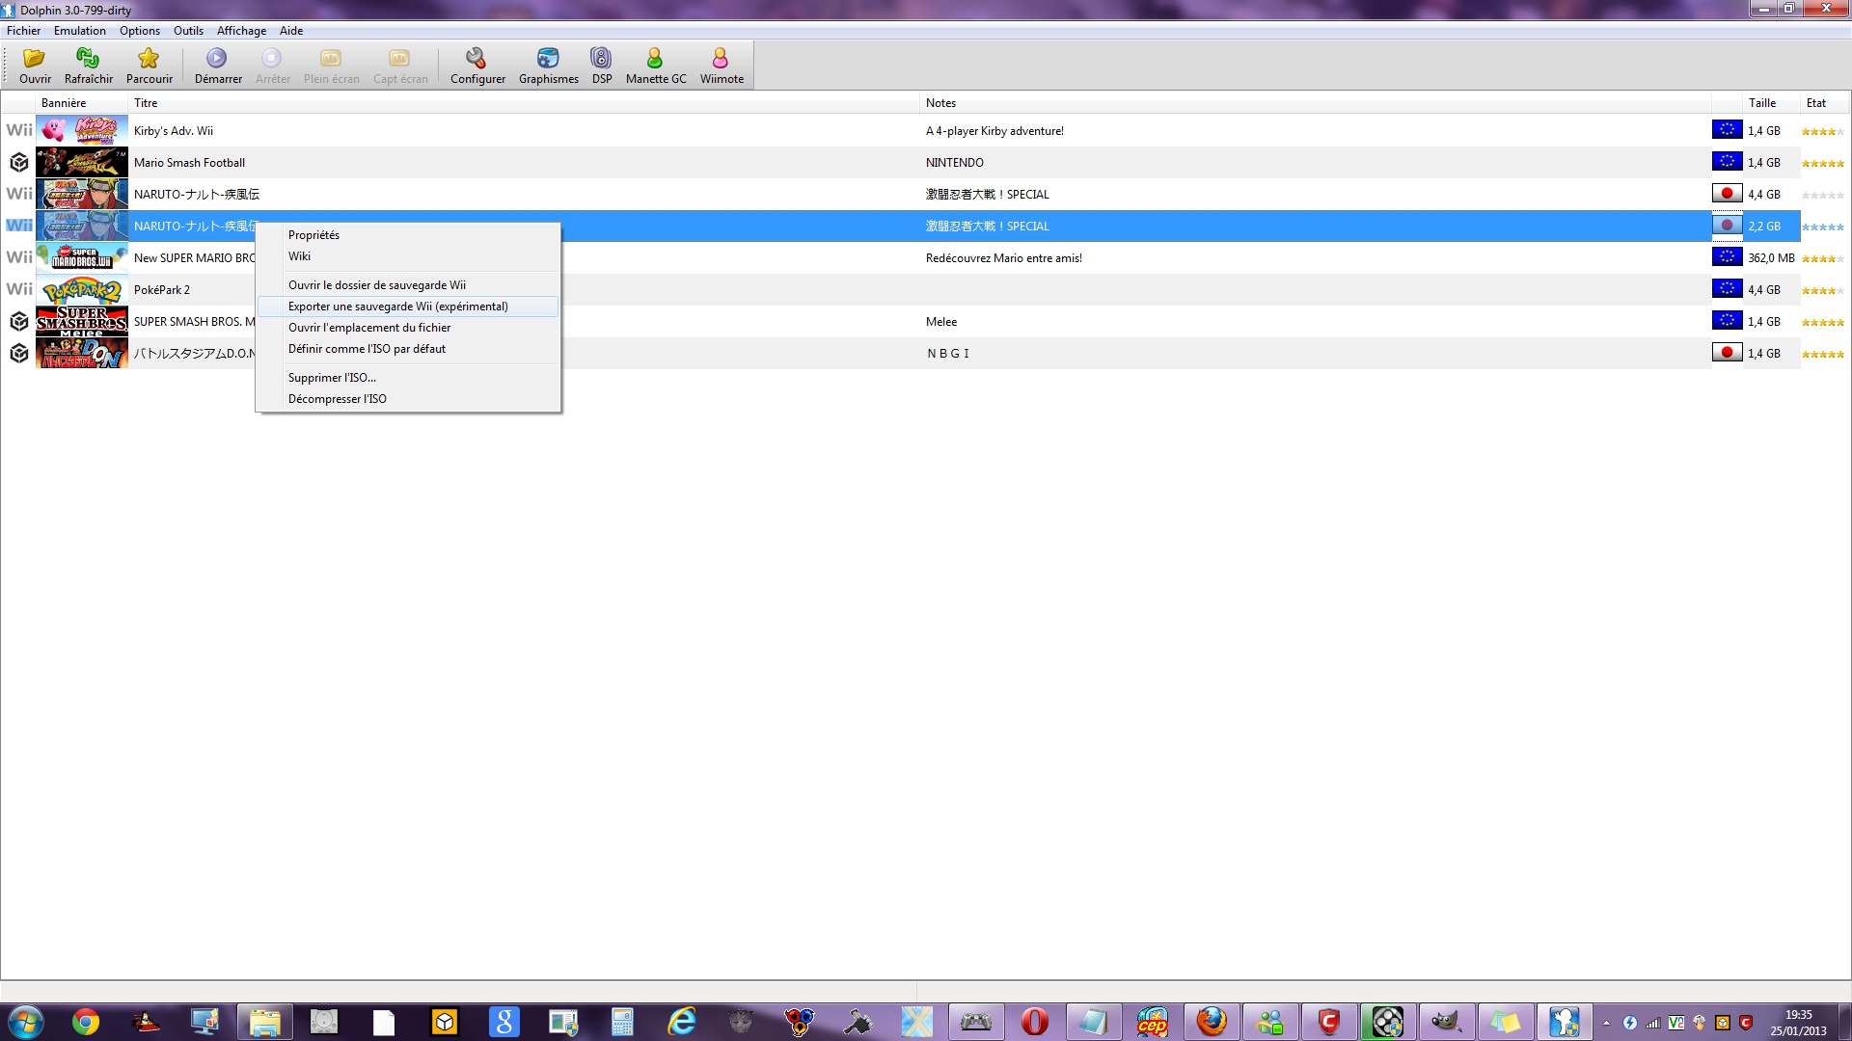Image resolution: width=1852 pixels, height=1041 pixels.
Task: Select the Kirby's Adv. Wii title
Action: coord(174,131)
